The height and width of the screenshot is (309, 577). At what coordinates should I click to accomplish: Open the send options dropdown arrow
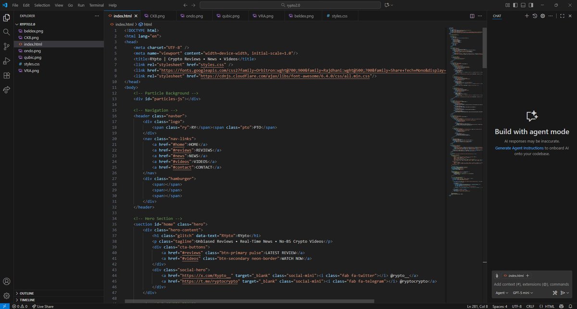coord(567,293)
